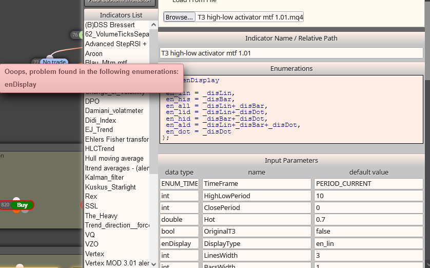Click the ENUM_TIME data type field

[x=180, y=183]
